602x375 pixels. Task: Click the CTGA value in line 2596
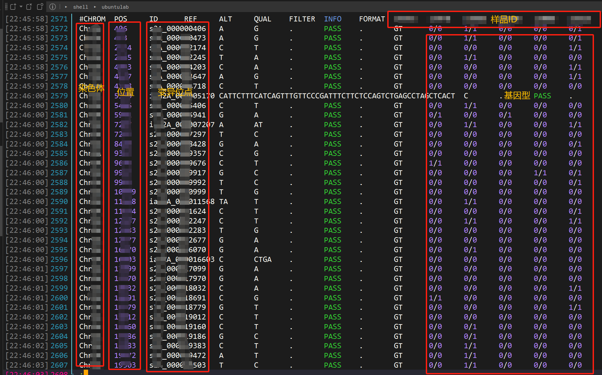pos(263,260)
